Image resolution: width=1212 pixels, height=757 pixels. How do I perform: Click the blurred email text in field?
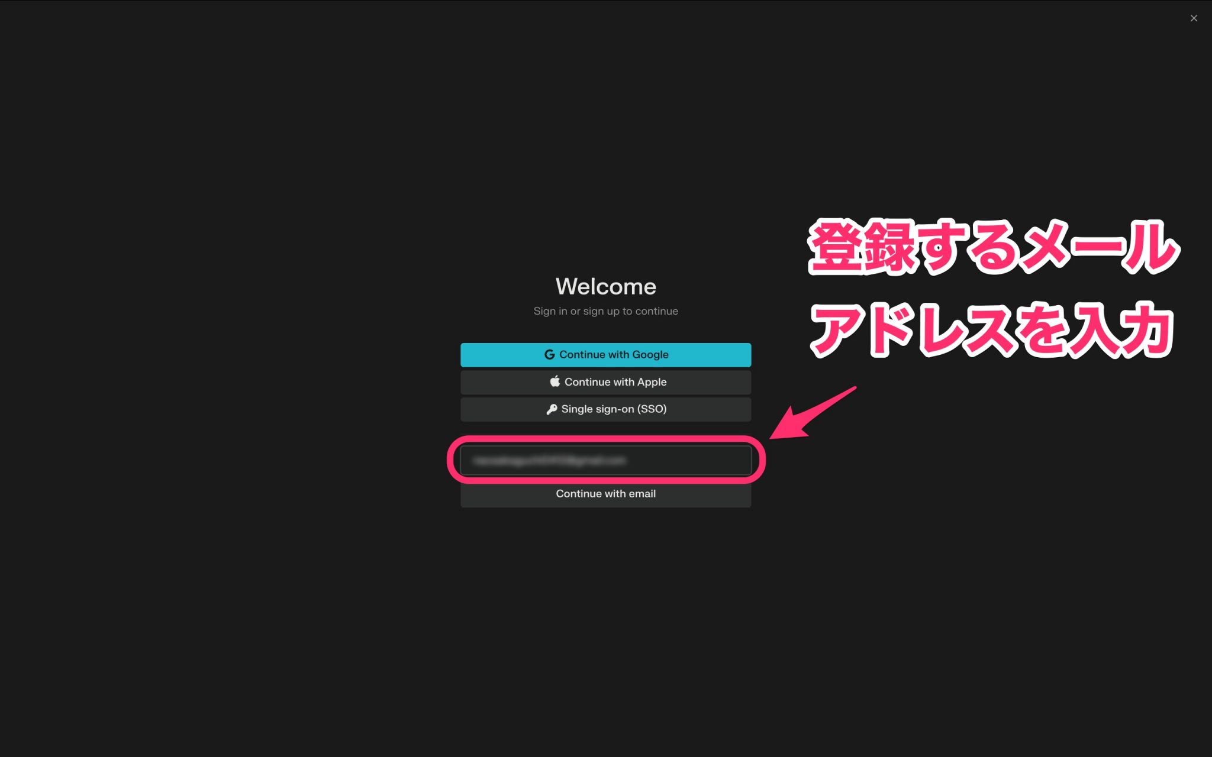coord(549,461)
